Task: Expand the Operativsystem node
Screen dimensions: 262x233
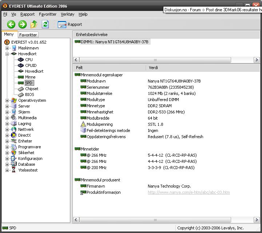Action: (x=7, y=100)
